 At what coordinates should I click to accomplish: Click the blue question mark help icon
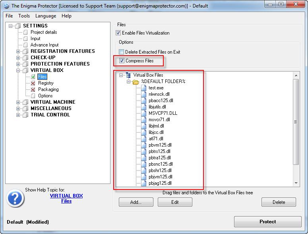point(15,198)
